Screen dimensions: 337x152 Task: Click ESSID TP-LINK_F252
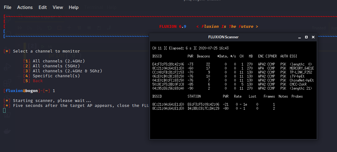301,72
